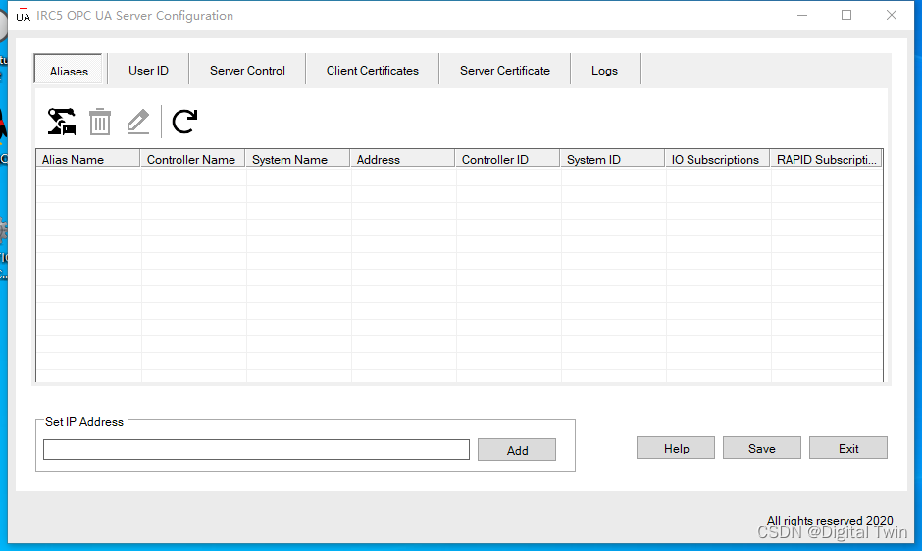Viewport: 922px width, 551px height.
Task: Click the Address column header
Action: pyautogui.click(x=403, y=159)
